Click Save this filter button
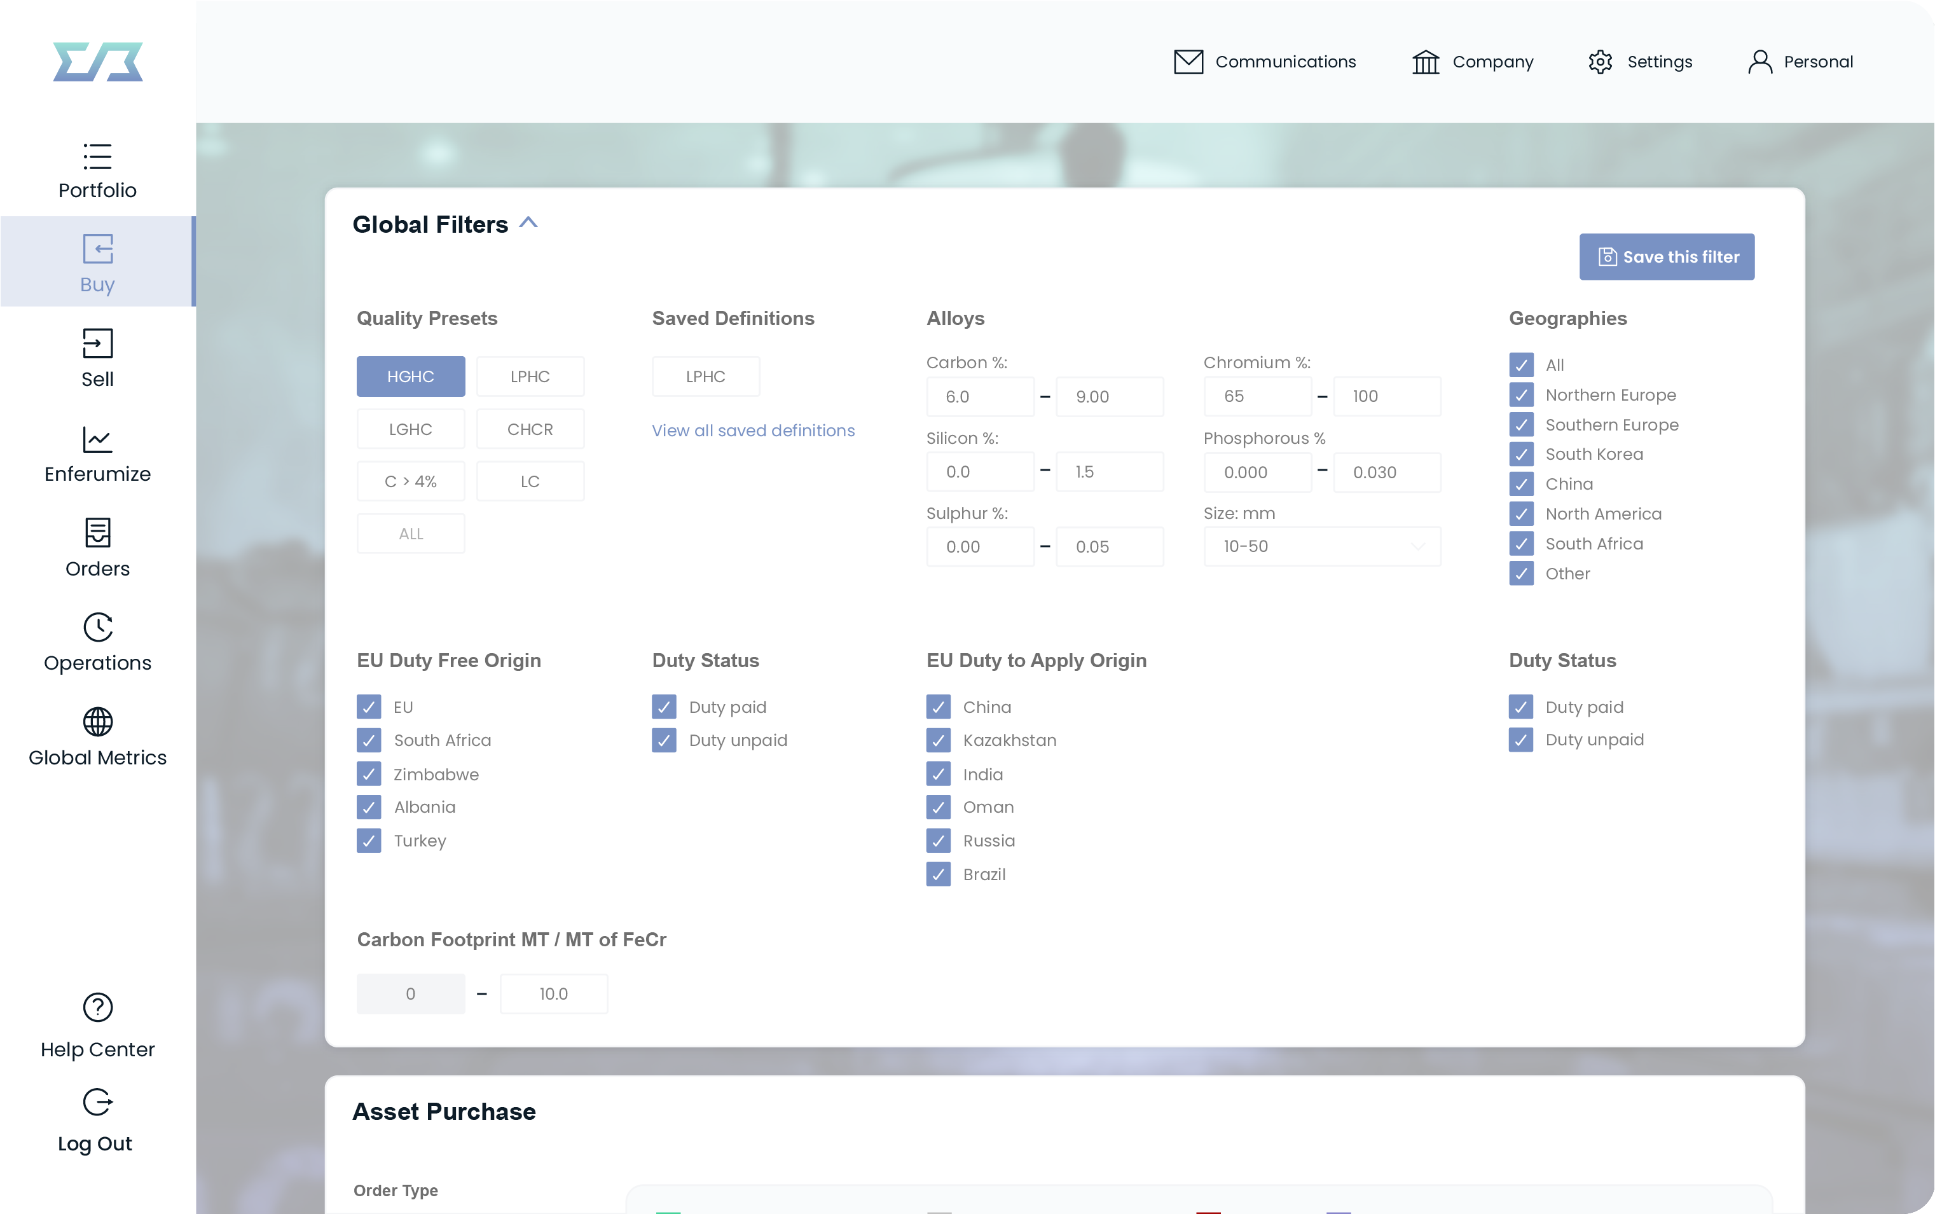Screen dimensions: 1935x1214 tap(1667, 256)
